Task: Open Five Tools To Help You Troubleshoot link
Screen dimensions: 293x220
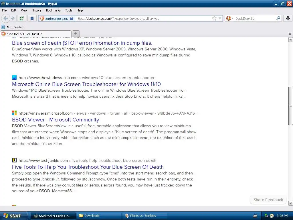Action: click(x=88, y=167)
